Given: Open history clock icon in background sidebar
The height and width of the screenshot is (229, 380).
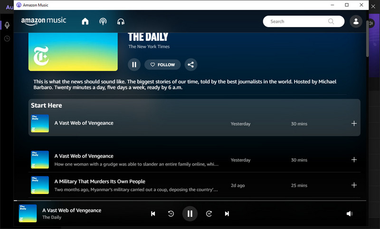Looking at the screenshot, I should click(7, 38).
